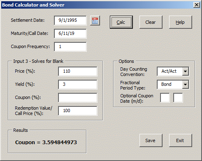Click the Redemption Value/Call Price field
Screen dimensions: 202x161
coord(78,111)
